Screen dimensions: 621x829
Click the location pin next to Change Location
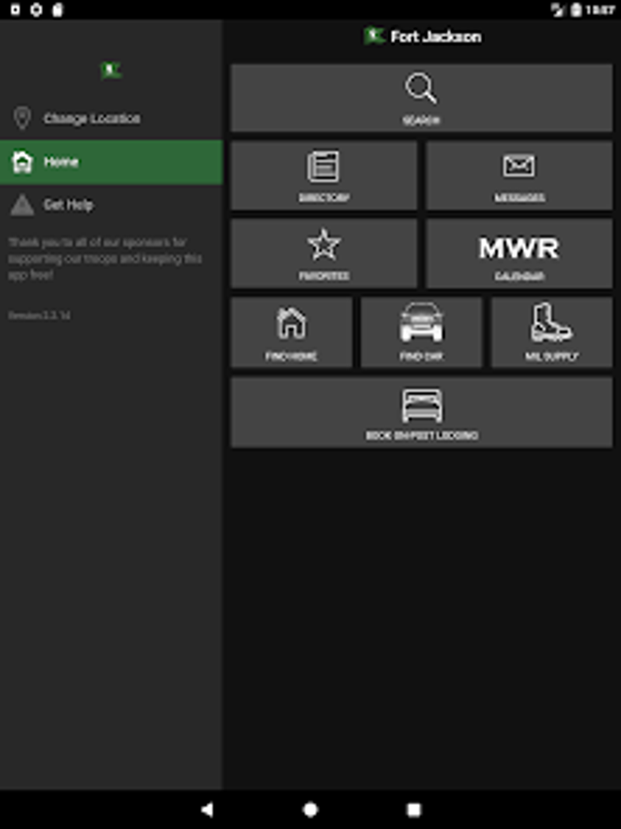click(x=23, y=118)
